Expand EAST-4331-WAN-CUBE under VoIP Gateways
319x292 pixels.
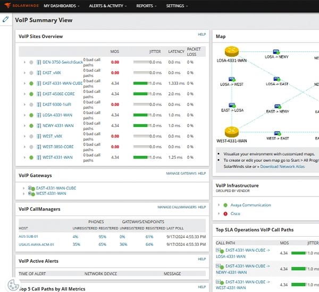click(x=24, y=188)
